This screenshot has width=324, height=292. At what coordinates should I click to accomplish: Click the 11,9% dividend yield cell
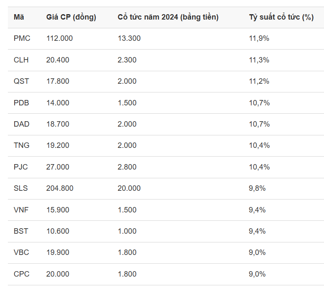tap(259, 38)
